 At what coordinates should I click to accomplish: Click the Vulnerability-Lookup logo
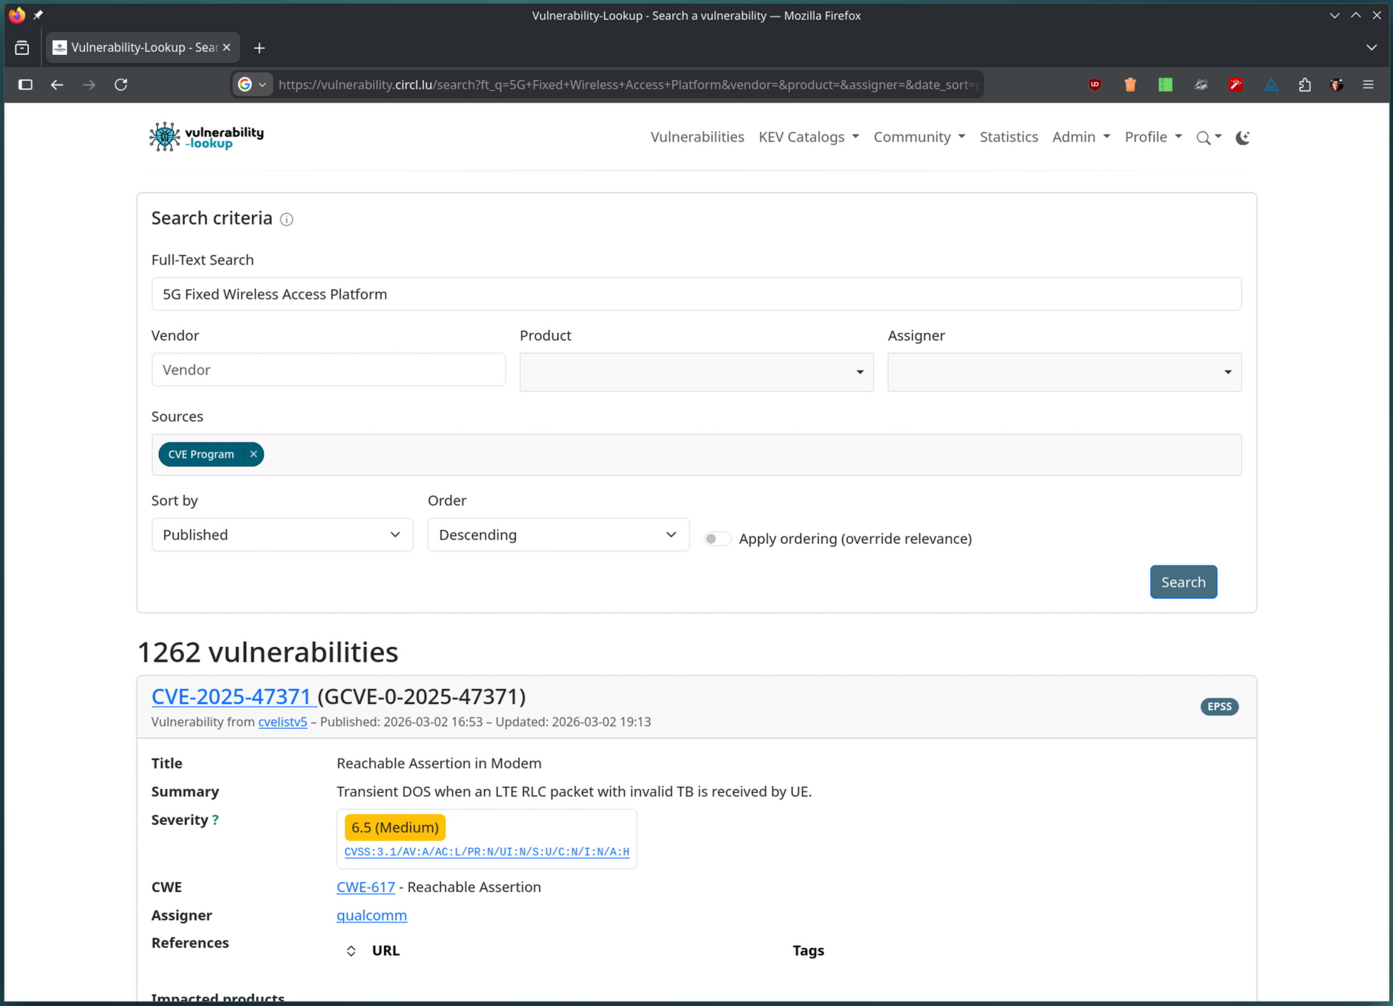click(x=206, y=137)
